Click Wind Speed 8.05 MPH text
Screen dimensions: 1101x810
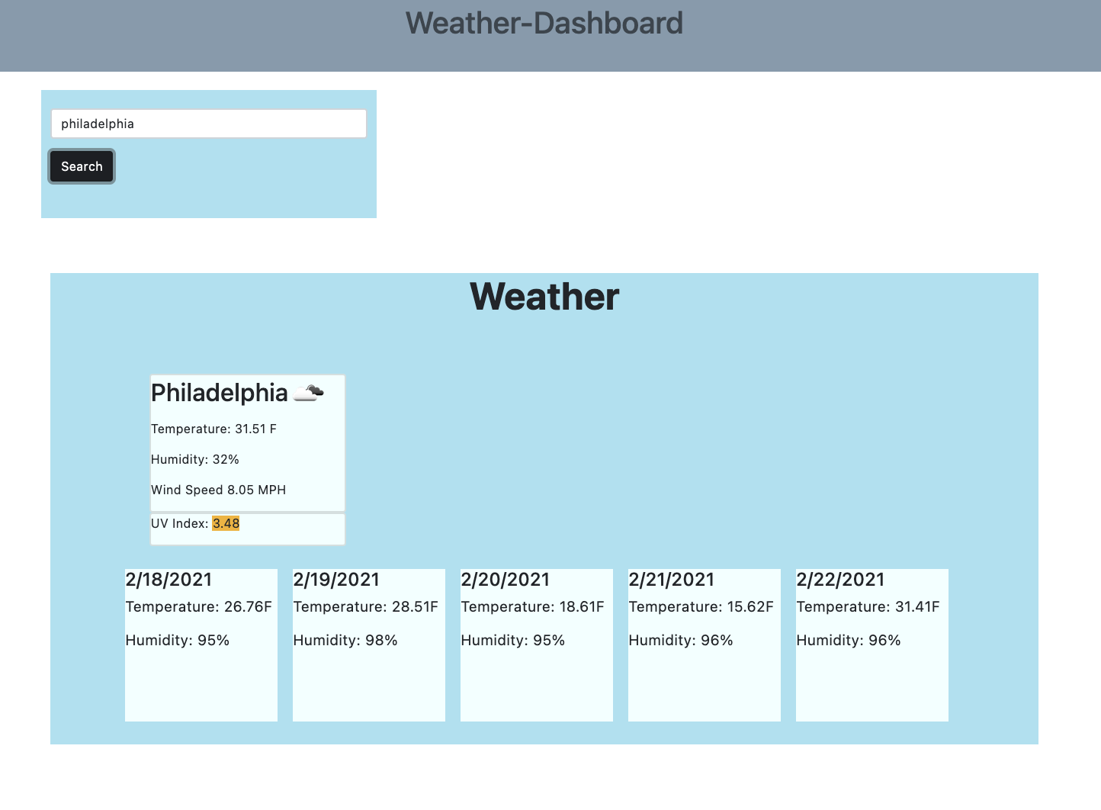tap(219, 490)
